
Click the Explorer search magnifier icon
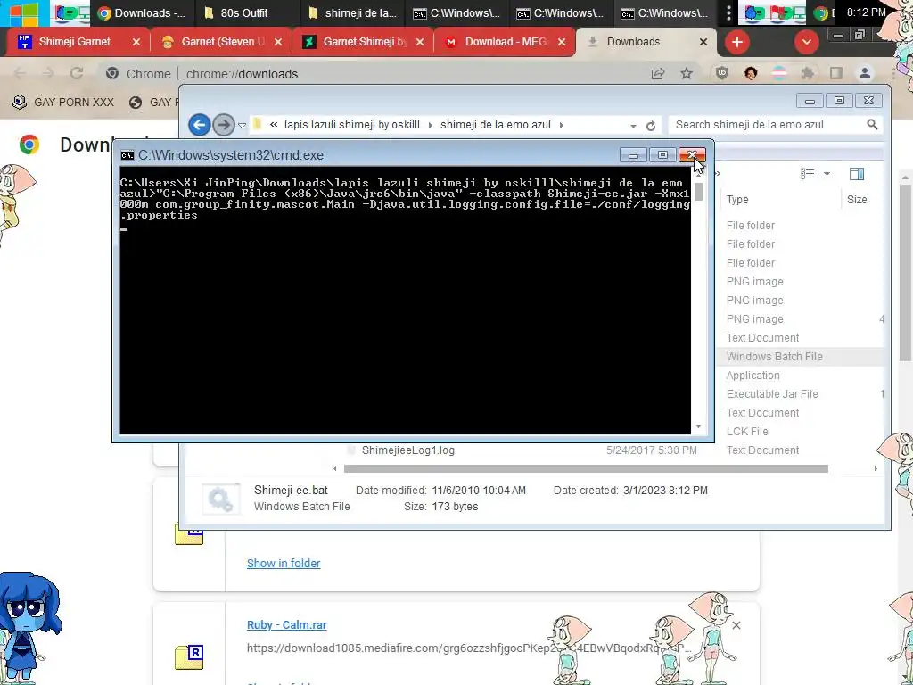(872, 125)
